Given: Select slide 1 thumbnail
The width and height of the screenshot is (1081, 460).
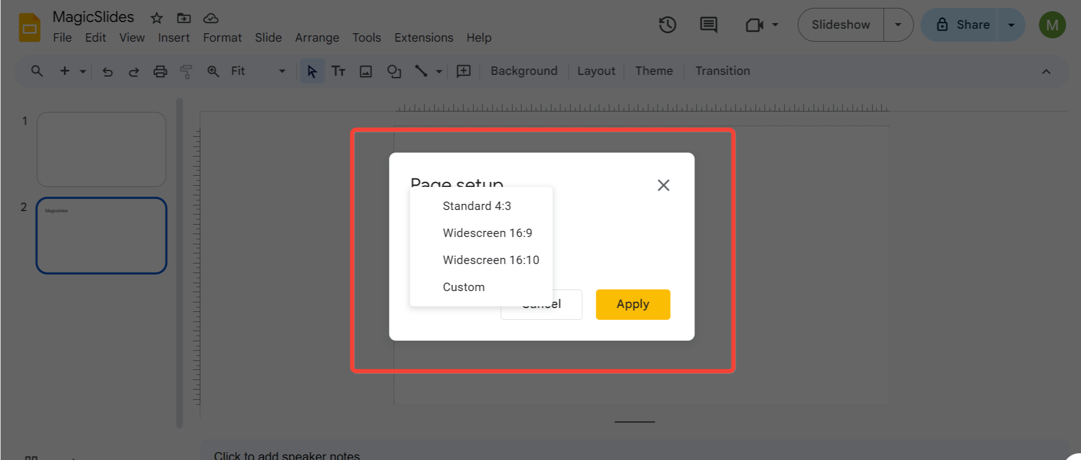Looking at the screenshot, I should point(101,149).
